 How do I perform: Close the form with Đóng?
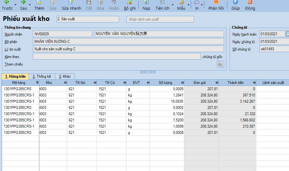click(250, 5)
